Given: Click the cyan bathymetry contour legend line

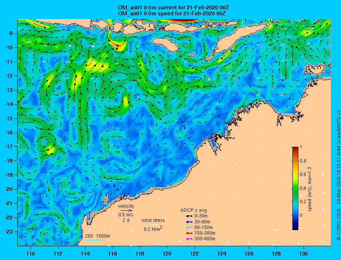Looking at the screenshot, I should tap(93, 240).
